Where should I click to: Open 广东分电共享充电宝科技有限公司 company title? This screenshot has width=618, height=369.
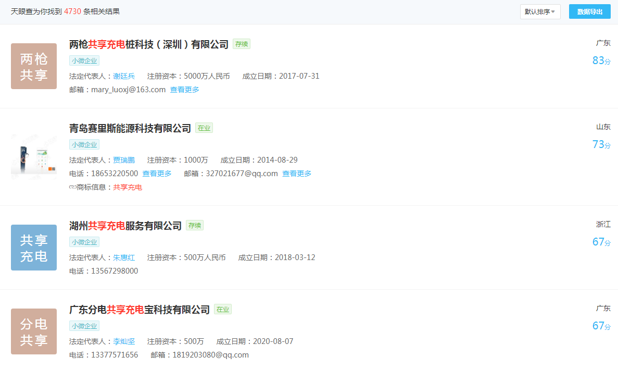click(x=140, y=310)
